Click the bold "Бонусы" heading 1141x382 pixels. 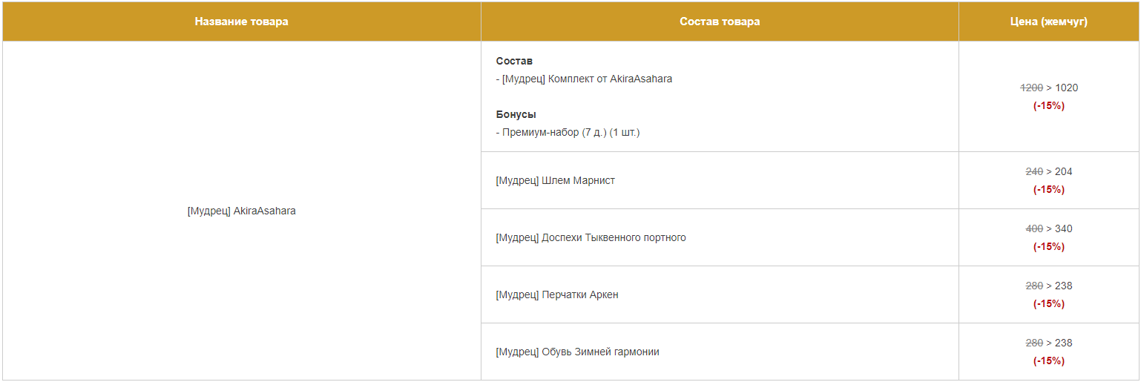point(516,114)
